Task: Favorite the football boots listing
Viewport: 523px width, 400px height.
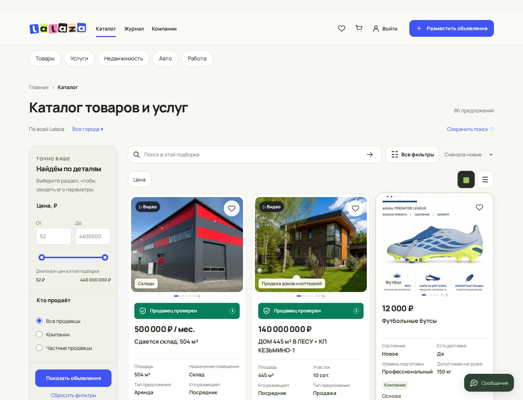Action: (x=479, y=207)
